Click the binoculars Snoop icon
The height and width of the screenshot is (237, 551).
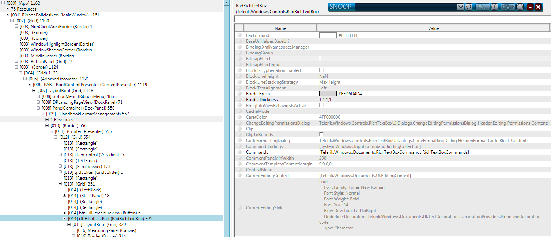click(507, 7)
